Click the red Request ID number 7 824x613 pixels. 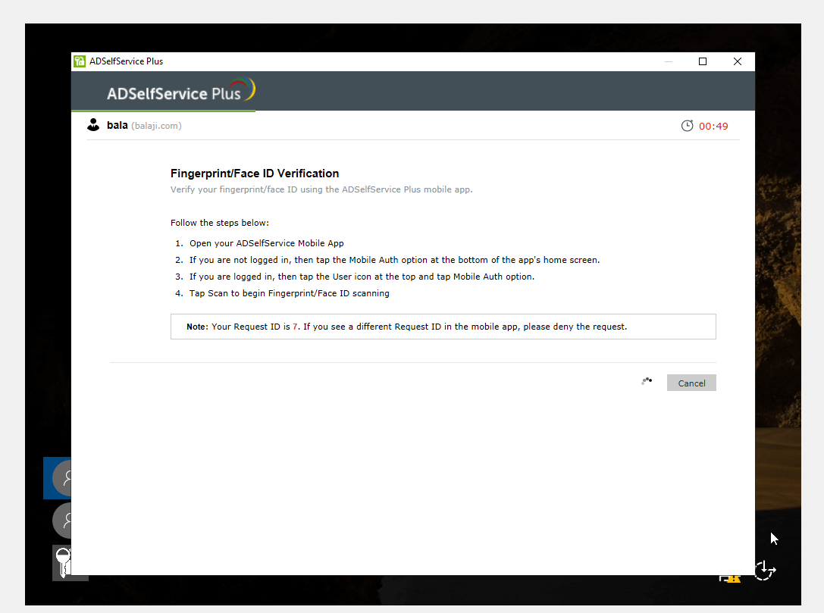(295, 327)
